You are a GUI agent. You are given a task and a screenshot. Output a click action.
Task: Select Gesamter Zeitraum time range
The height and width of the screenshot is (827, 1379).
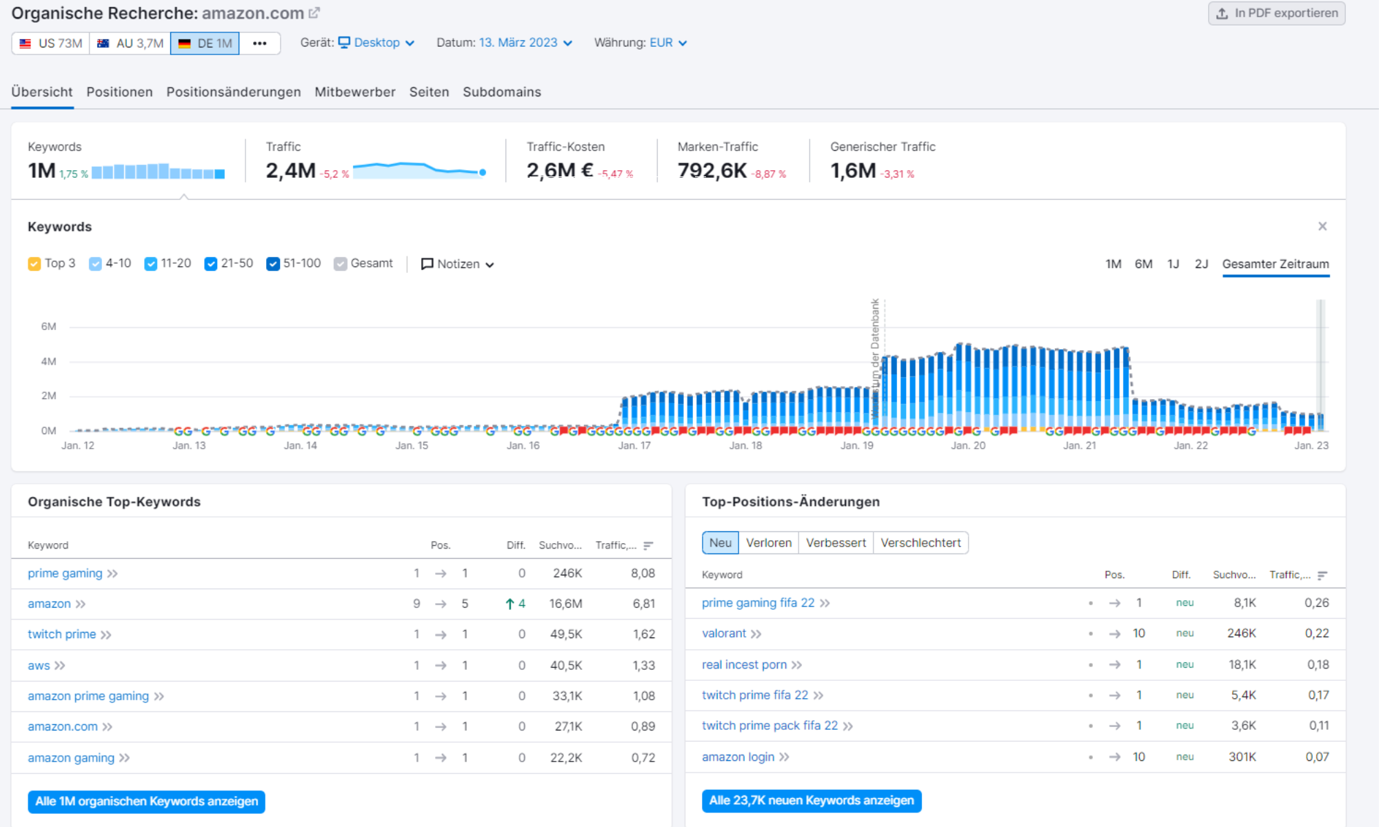(1276, 264)
